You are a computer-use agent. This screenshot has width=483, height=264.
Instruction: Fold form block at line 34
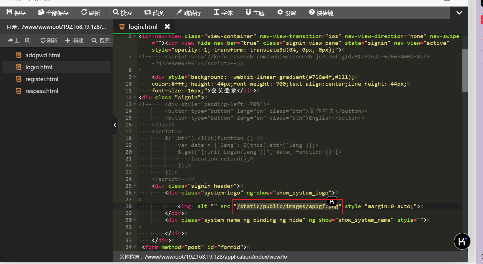tap(135, 247)
